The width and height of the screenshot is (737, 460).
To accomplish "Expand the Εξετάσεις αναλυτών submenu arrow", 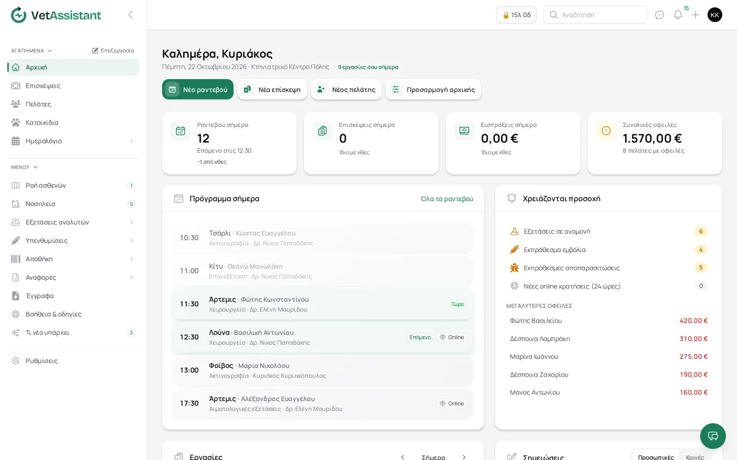I will tap(131, 222).
